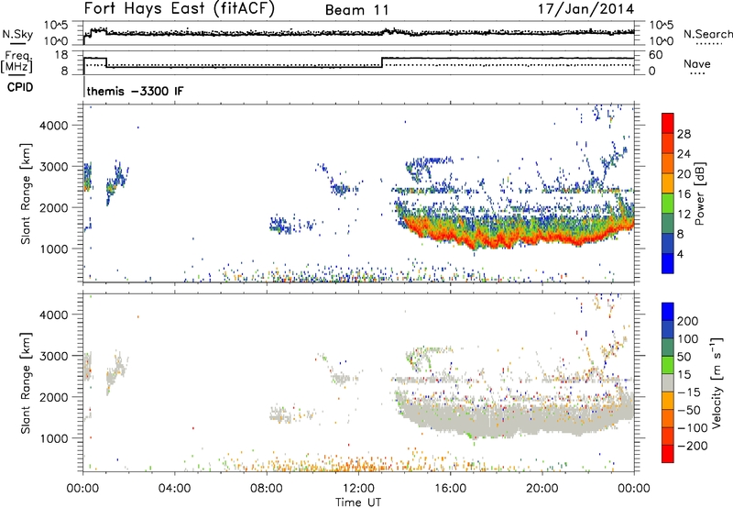Click the 'Power [dB]' colorbar label
The width and height of the screenshot is (733, 508).
(x=699, y=193)
